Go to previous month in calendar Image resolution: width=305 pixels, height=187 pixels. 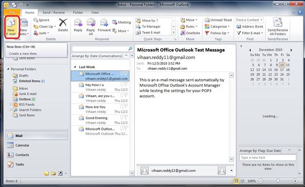(x=250, y=50)
